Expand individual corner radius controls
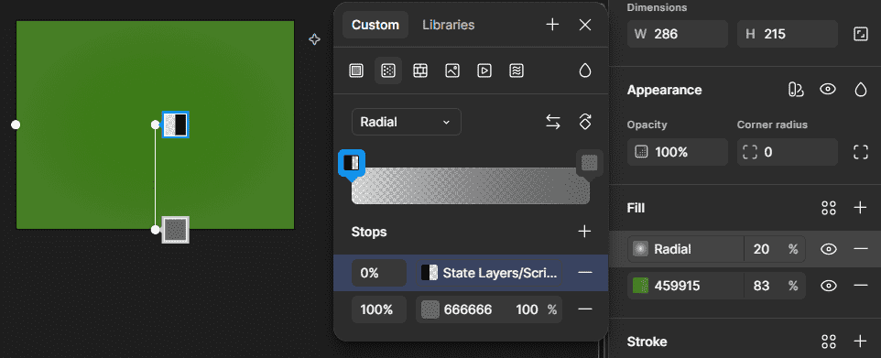The height and width of the screenshot is (358, 881). click(x=860, y=152)
